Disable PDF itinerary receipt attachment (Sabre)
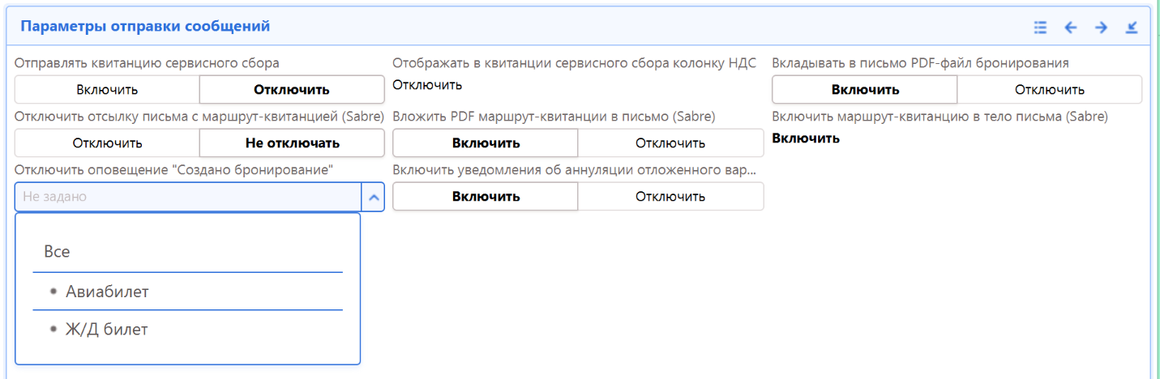 point(670,143)
